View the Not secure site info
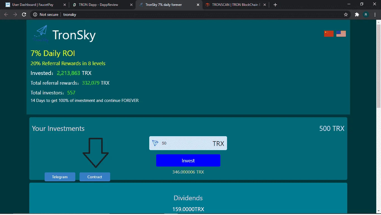This screenshot has width=381, height=215. pos(46,14)
